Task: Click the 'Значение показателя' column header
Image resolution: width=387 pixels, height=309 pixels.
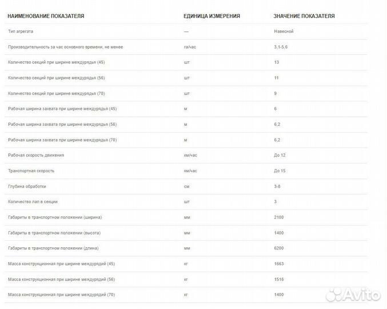Action: coord(304,16)
